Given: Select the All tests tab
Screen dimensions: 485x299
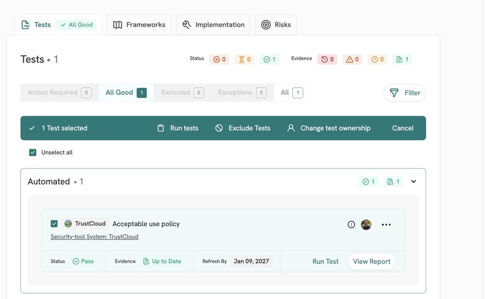Looking at the screenshot, I should click(x=292, y=93).
